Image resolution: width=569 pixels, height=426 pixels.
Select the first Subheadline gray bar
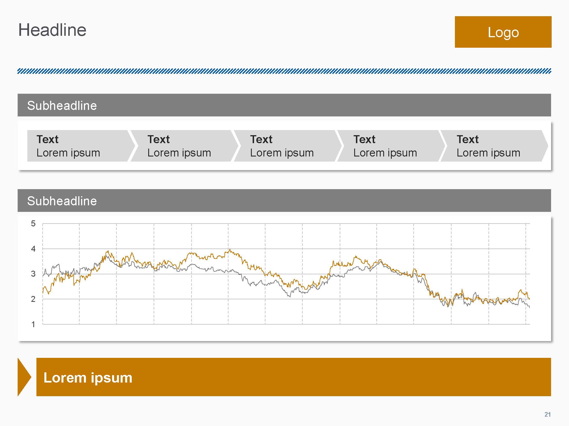point(284,105)
